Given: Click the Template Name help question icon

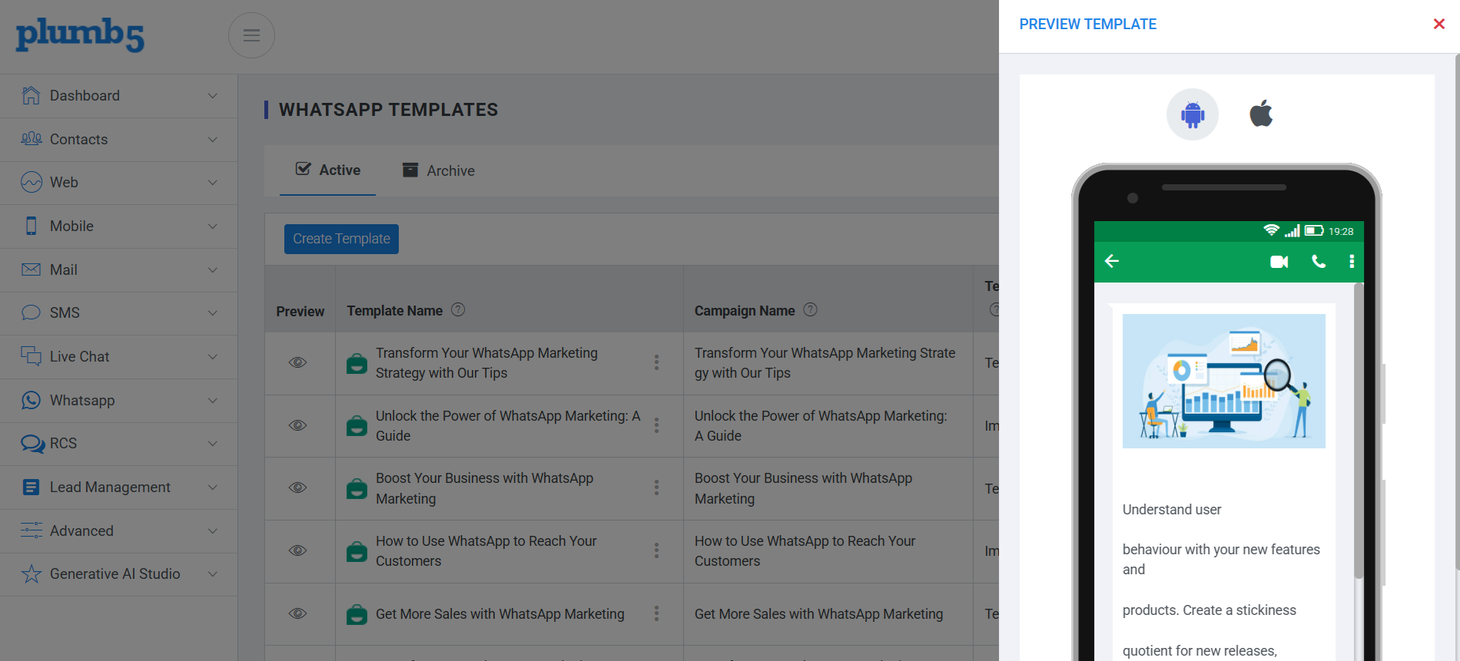Looking at the screenshot, I should tap(458, 309).
